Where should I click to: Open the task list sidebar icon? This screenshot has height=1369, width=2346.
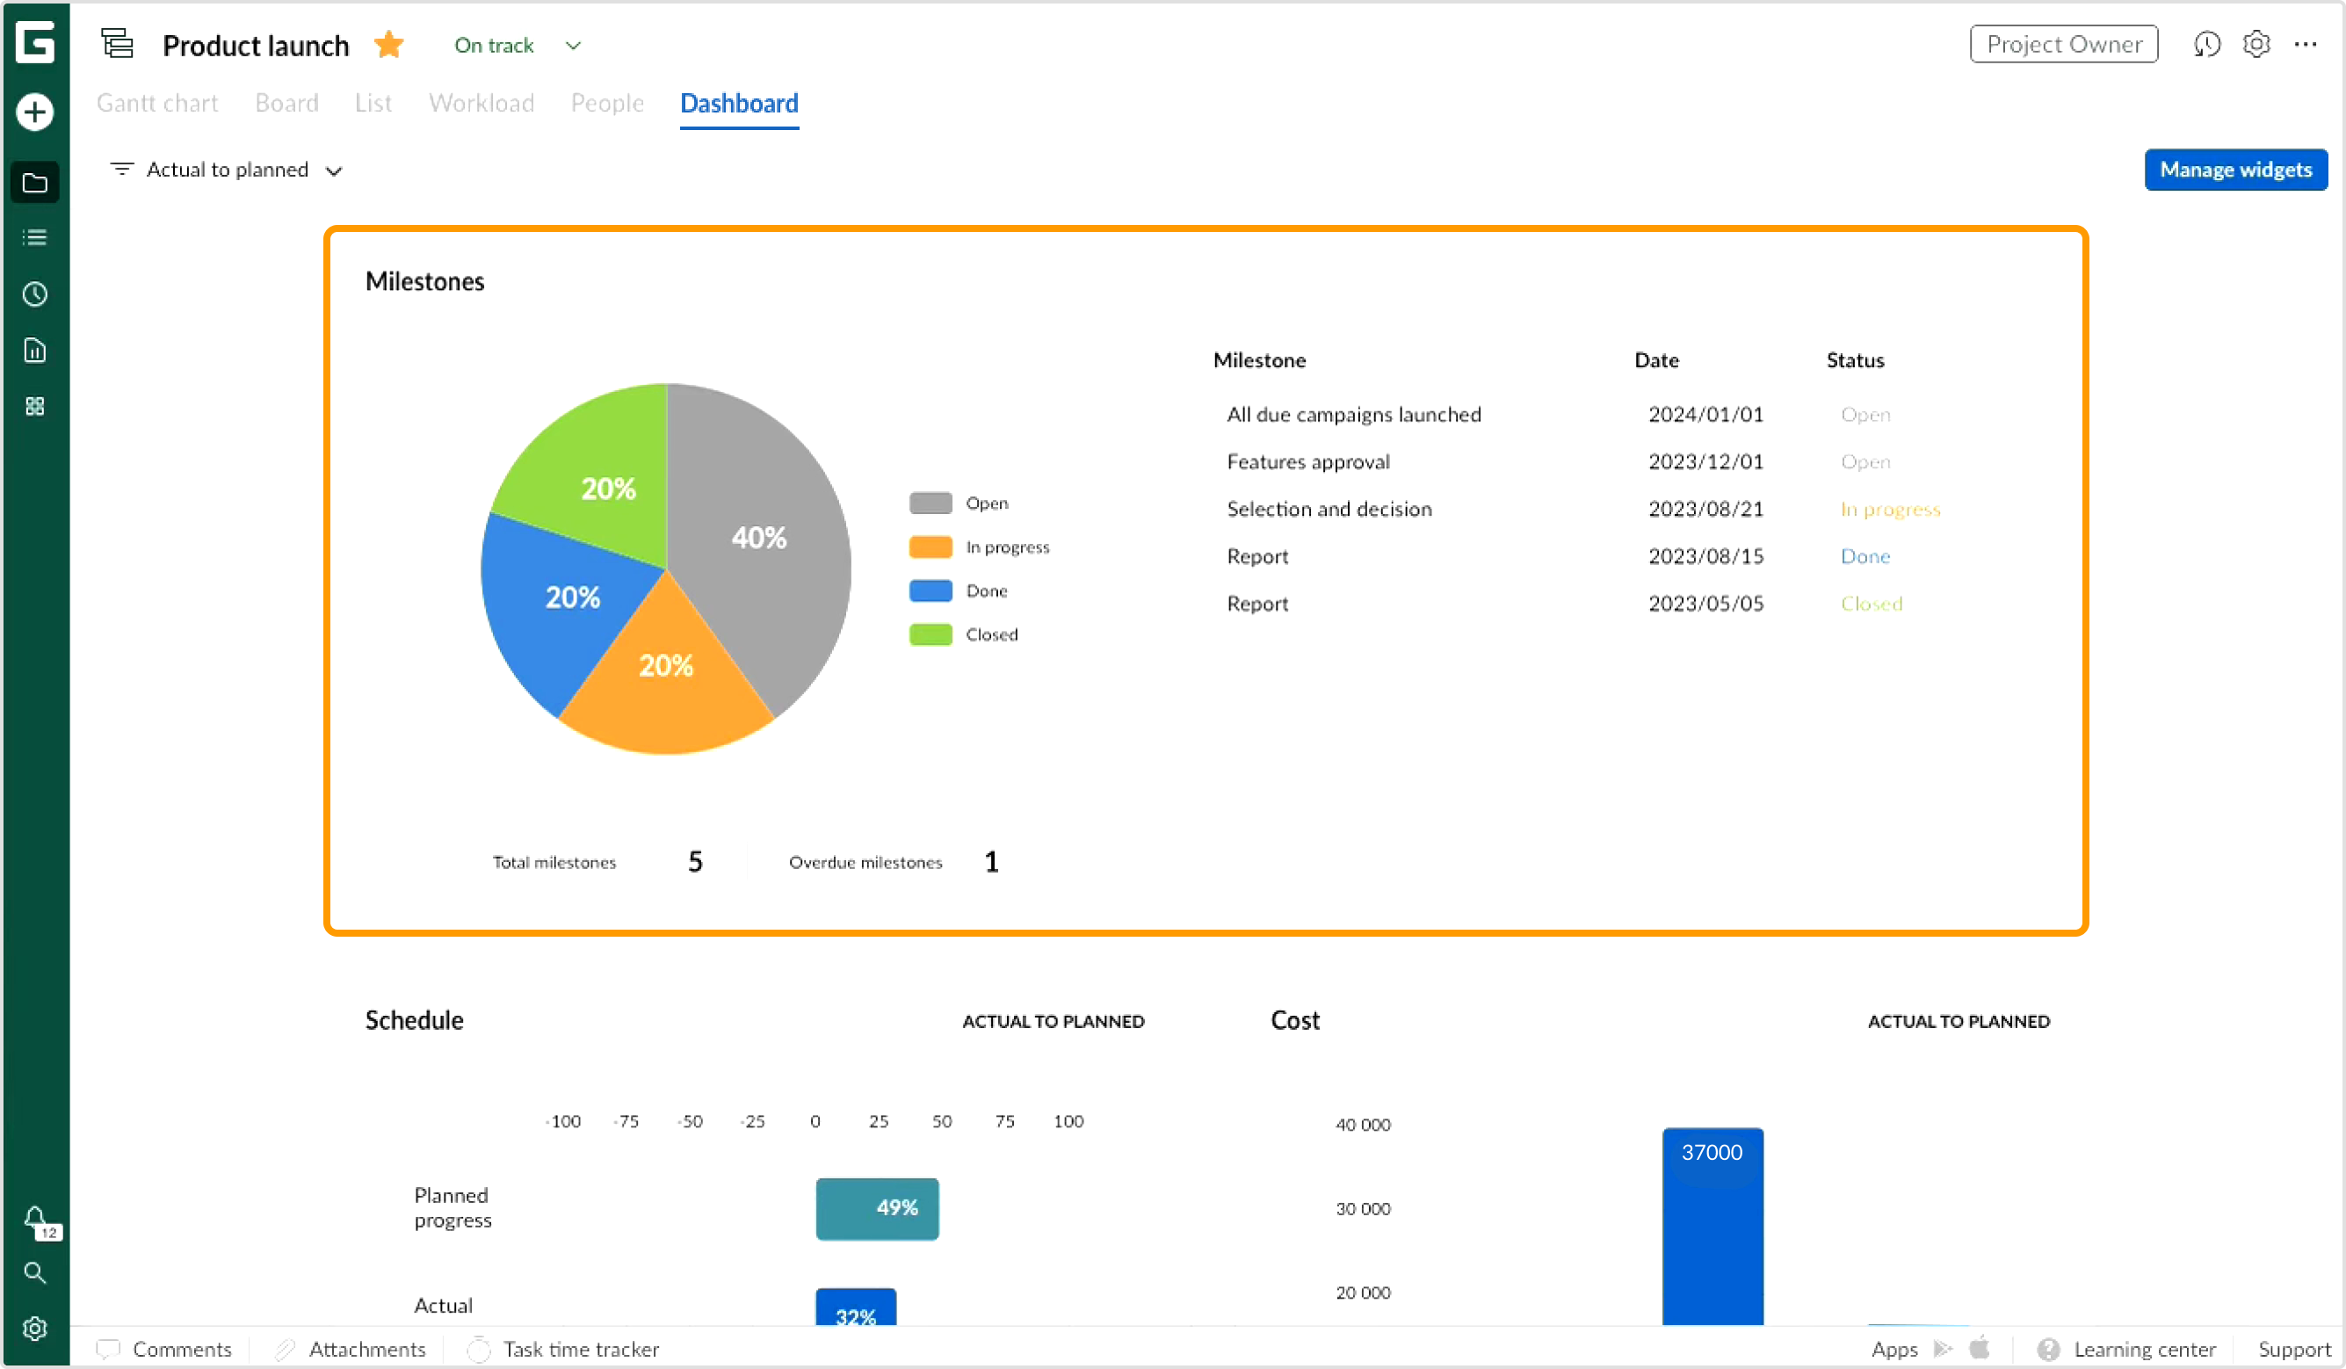(34, 237)
